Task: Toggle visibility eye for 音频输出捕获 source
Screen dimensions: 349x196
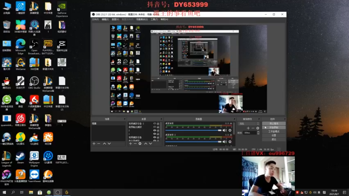Action: (154, 127)
